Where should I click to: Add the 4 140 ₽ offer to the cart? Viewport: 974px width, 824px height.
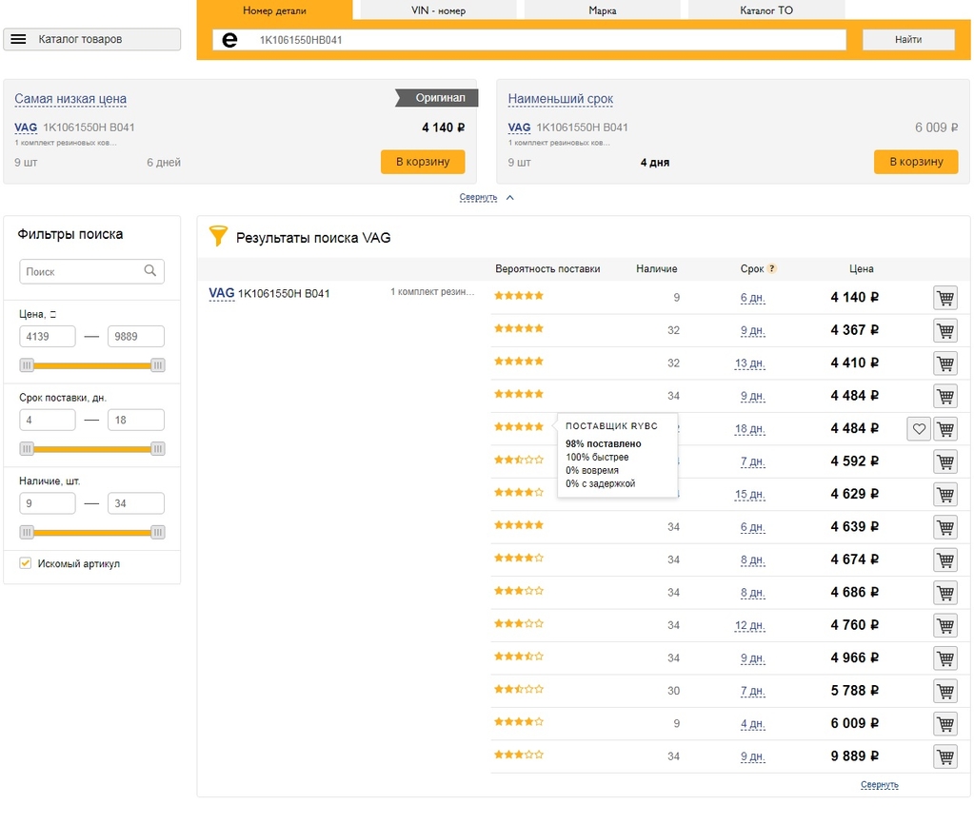(x=945, y=298)
